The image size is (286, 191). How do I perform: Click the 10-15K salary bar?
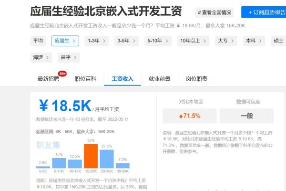[75, 164]
